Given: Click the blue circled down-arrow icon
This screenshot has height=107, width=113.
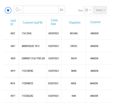Looking at the screenshot, I should pyautogui.click(x=8, y=10).
